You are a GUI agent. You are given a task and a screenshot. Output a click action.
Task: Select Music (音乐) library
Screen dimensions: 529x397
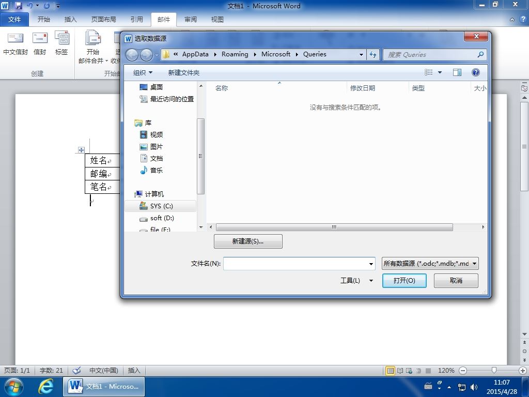(151, 170)
